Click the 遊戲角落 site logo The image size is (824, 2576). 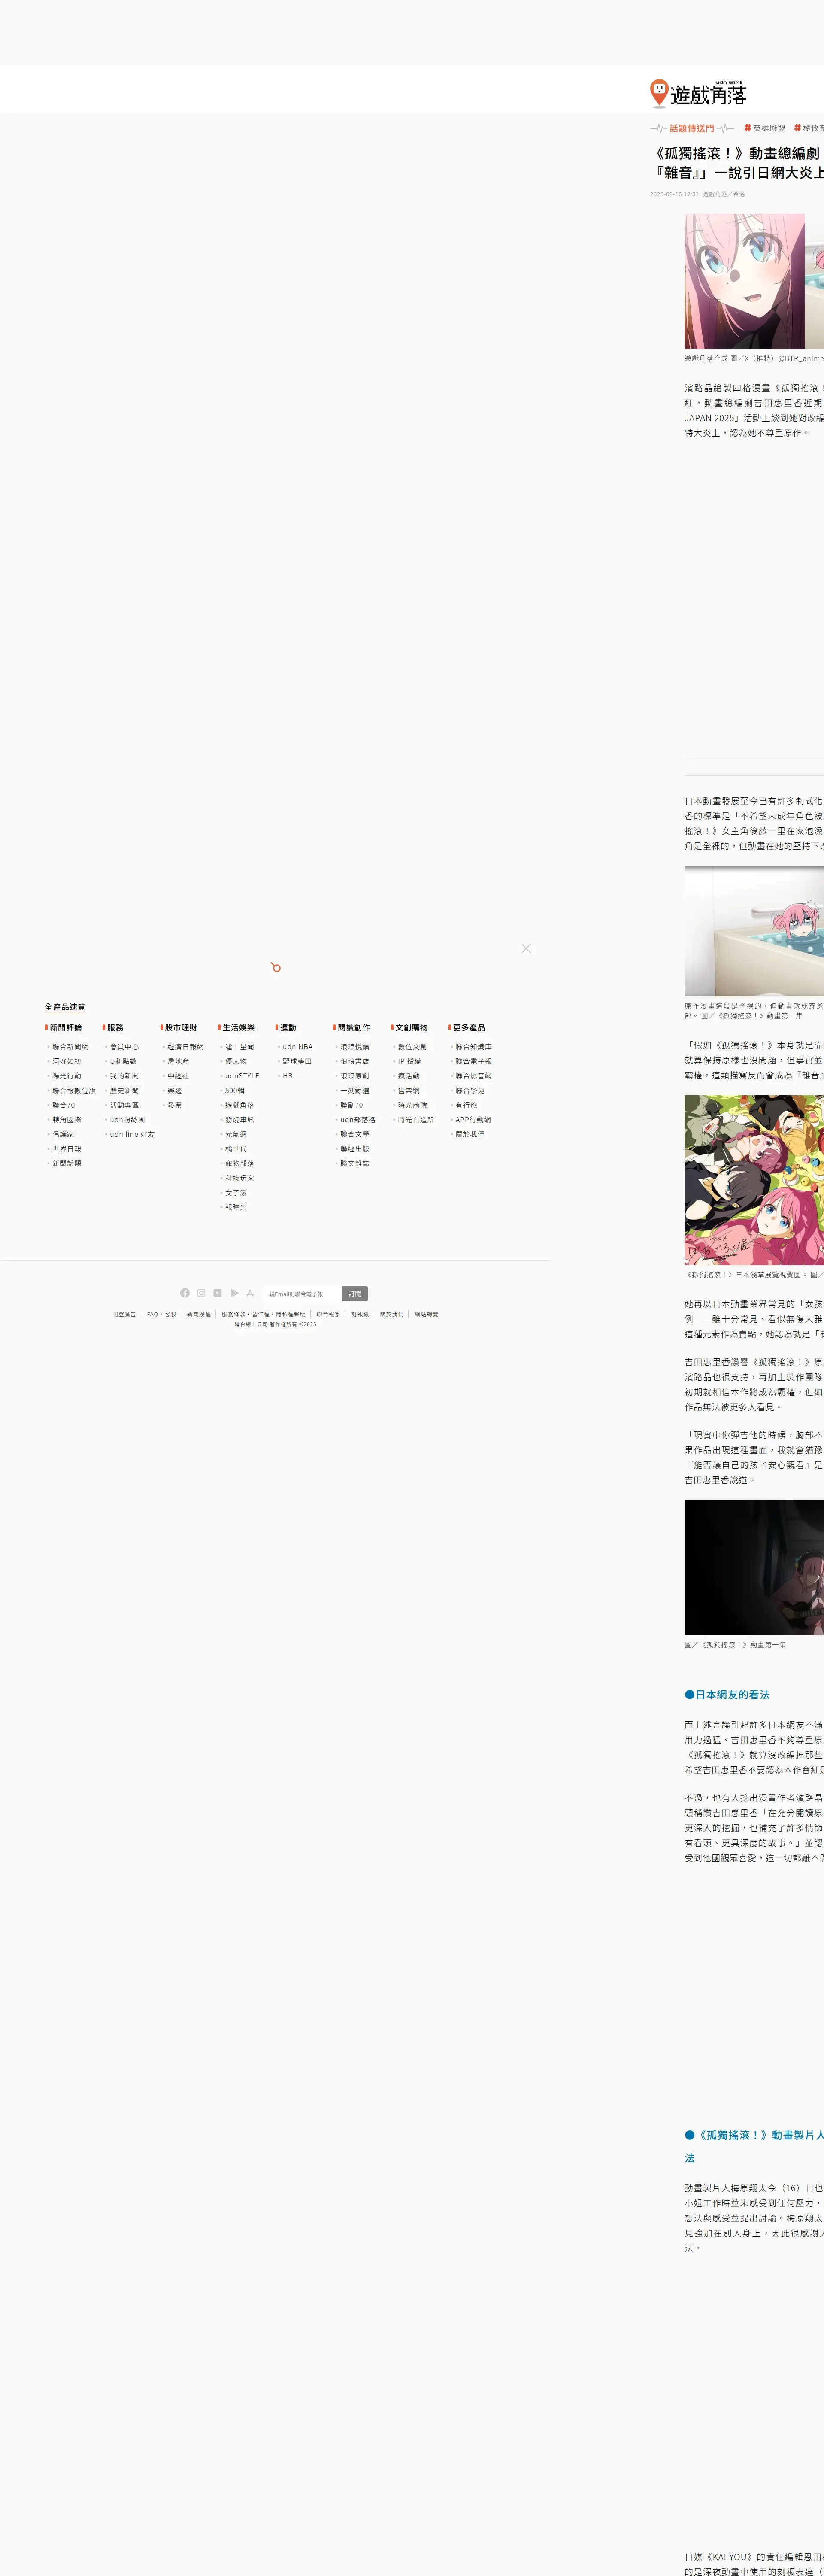coord(698,94)
